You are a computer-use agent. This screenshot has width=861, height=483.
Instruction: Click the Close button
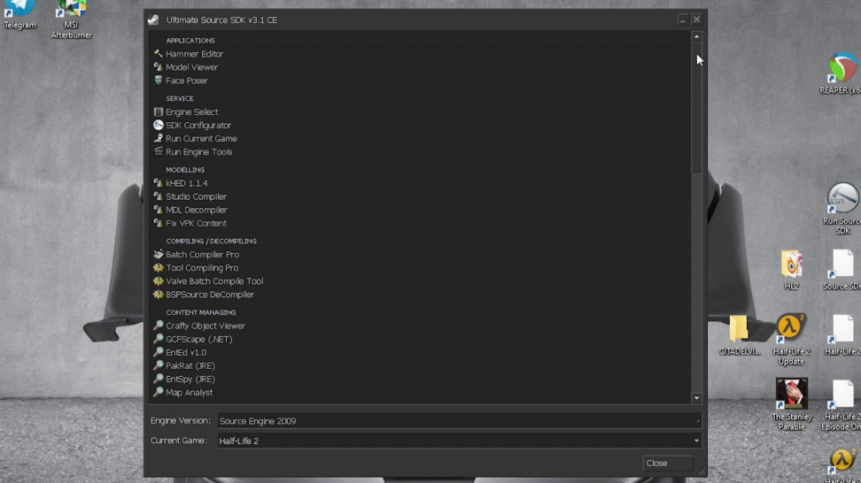point(668,463)
